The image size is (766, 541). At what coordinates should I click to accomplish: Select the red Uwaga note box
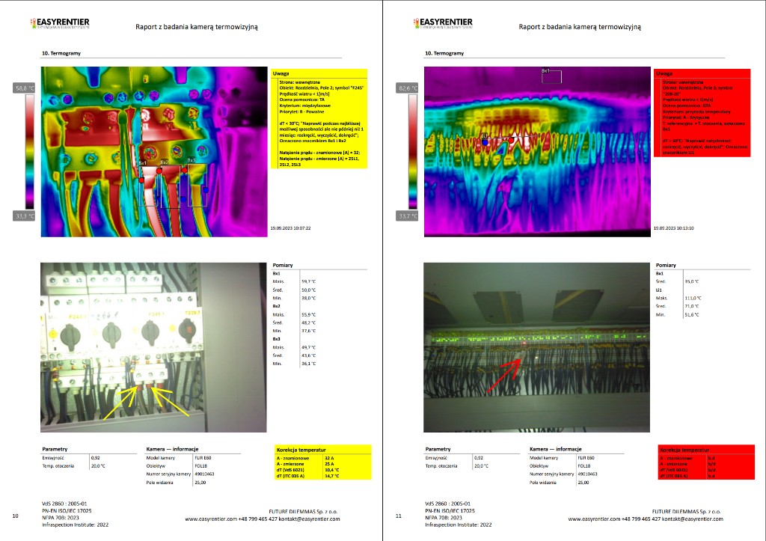click(x=702, y=113)
